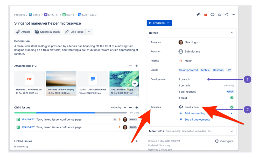259x156 pixels.
Task: Click the Mobile label
Action: tap(205, 70)
